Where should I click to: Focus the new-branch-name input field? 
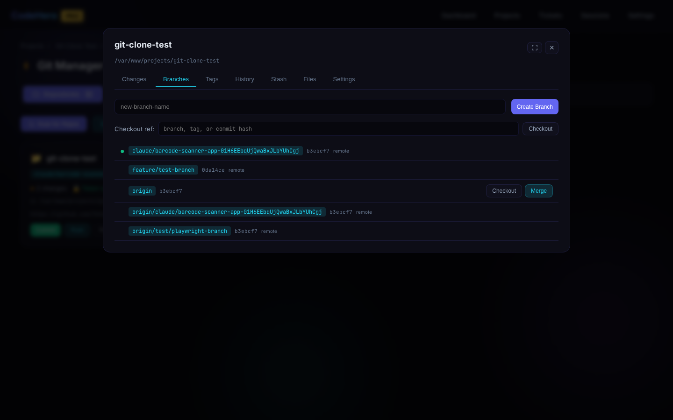click(x=309, y=107)
